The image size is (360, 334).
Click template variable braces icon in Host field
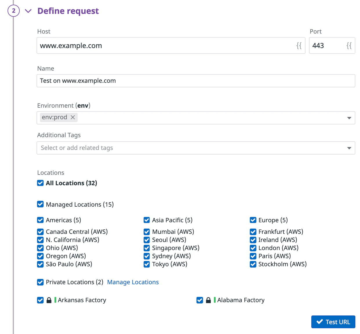click(299, 46)
